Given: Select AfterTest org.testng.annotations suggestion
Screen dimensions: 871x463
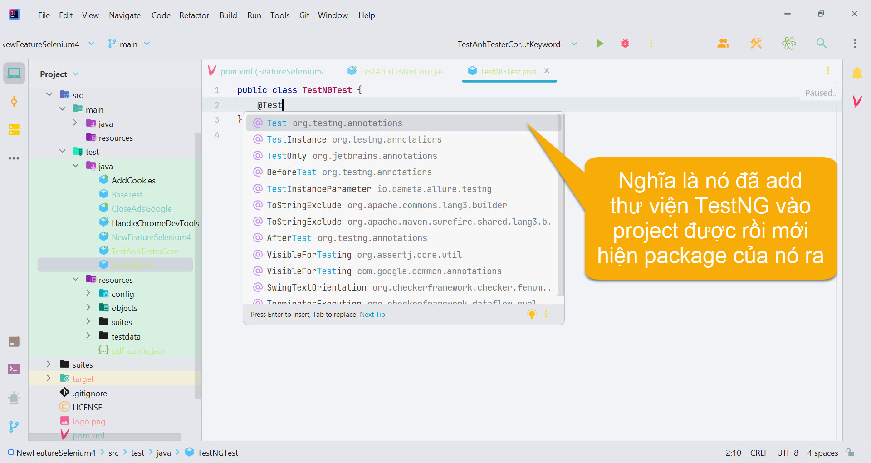Looking at the screenshot, I should [404, 238].
